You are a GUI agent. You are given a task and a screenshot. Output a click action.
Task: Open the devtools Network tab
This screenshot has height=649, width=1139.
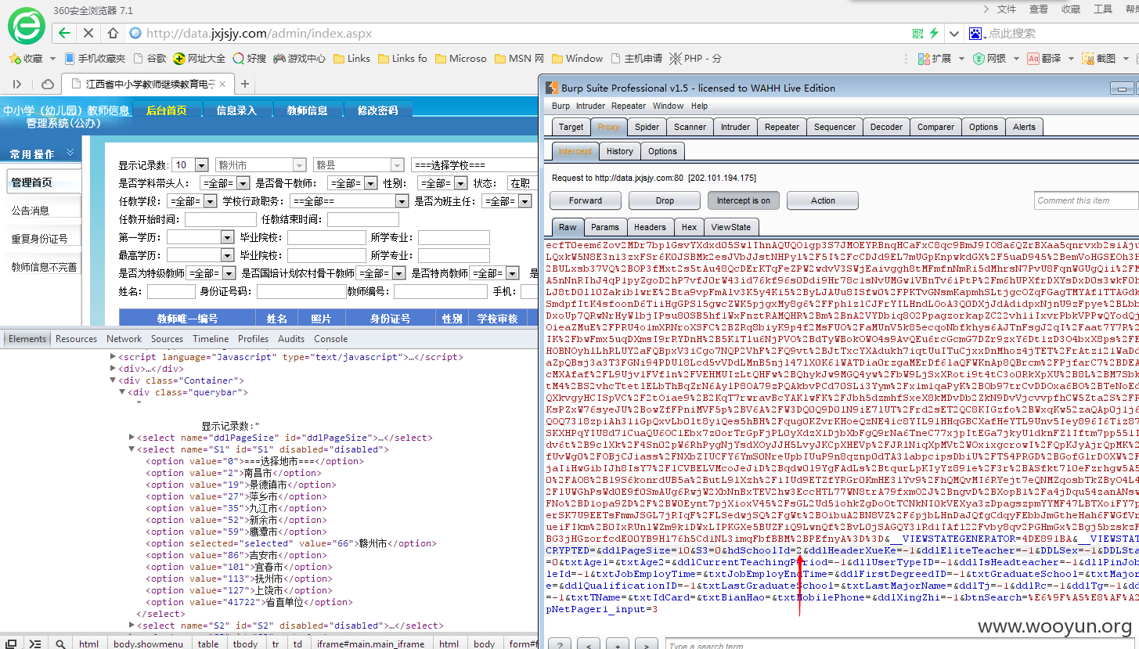[x=124, y=339]
